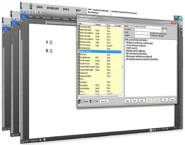This screenshot has width=185, height=145.
Task: Click the macro recording icon in the status bar
Action: click(44, 139)
